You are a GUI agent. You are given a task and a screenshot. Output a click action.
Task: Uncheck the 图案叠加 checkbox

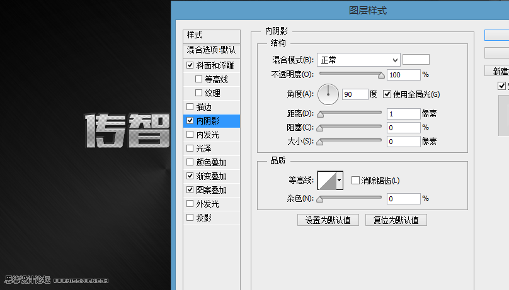[x=190, y=189]
